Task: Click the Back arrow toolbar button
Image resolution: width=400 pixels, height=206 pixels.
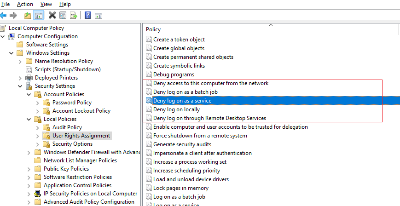Action: tap(4, 15)
